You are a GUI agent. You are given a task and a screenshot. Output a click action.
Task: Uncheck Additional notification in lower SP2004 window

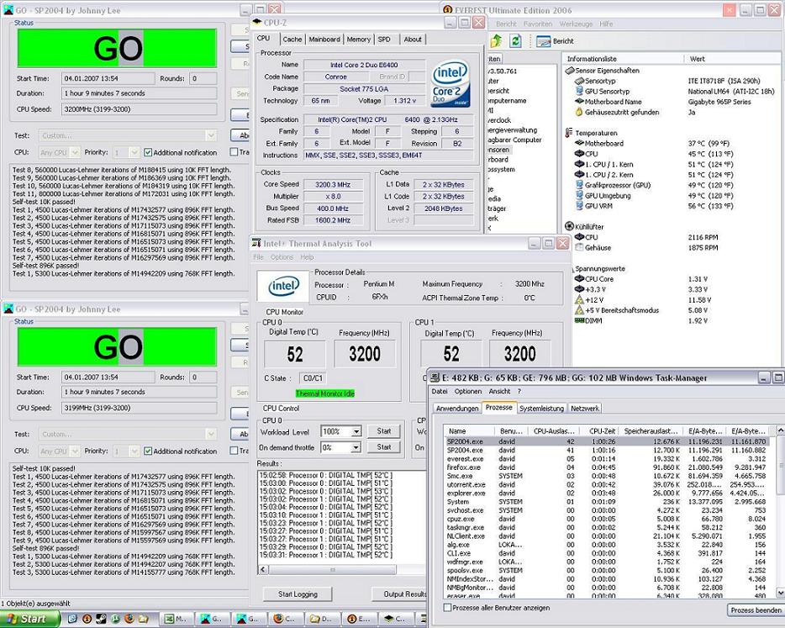[148, 451]
